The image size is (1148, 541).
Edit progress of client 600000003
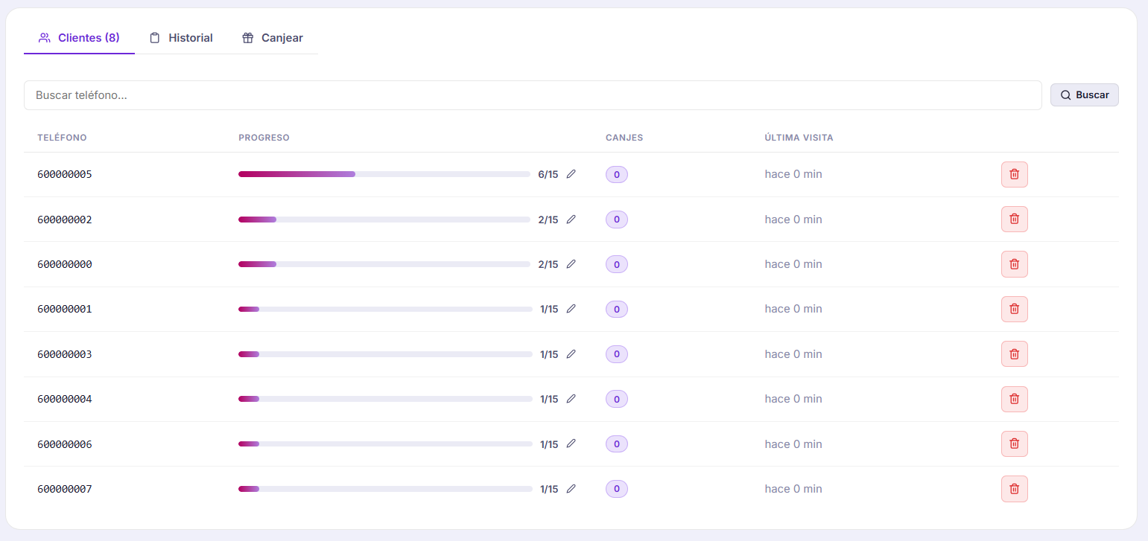pyautogui.click(x=571, y=354)
